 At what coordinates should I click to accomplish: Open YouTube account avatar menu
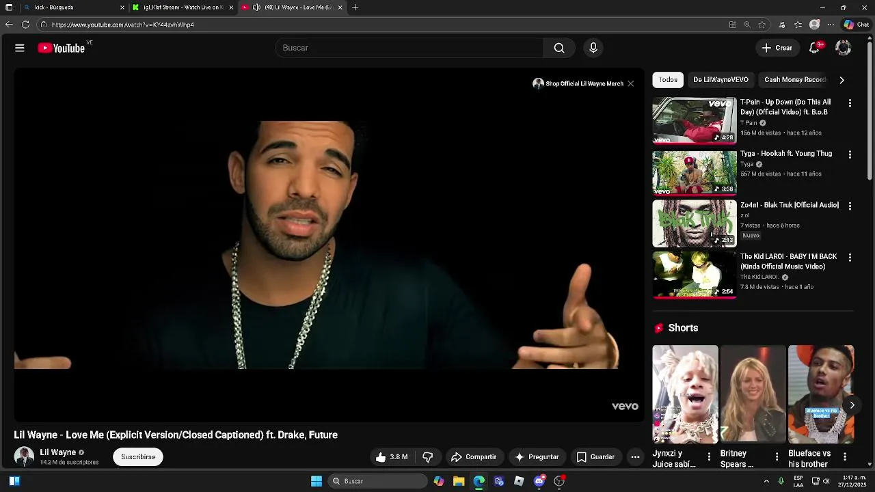pos(843,48)
